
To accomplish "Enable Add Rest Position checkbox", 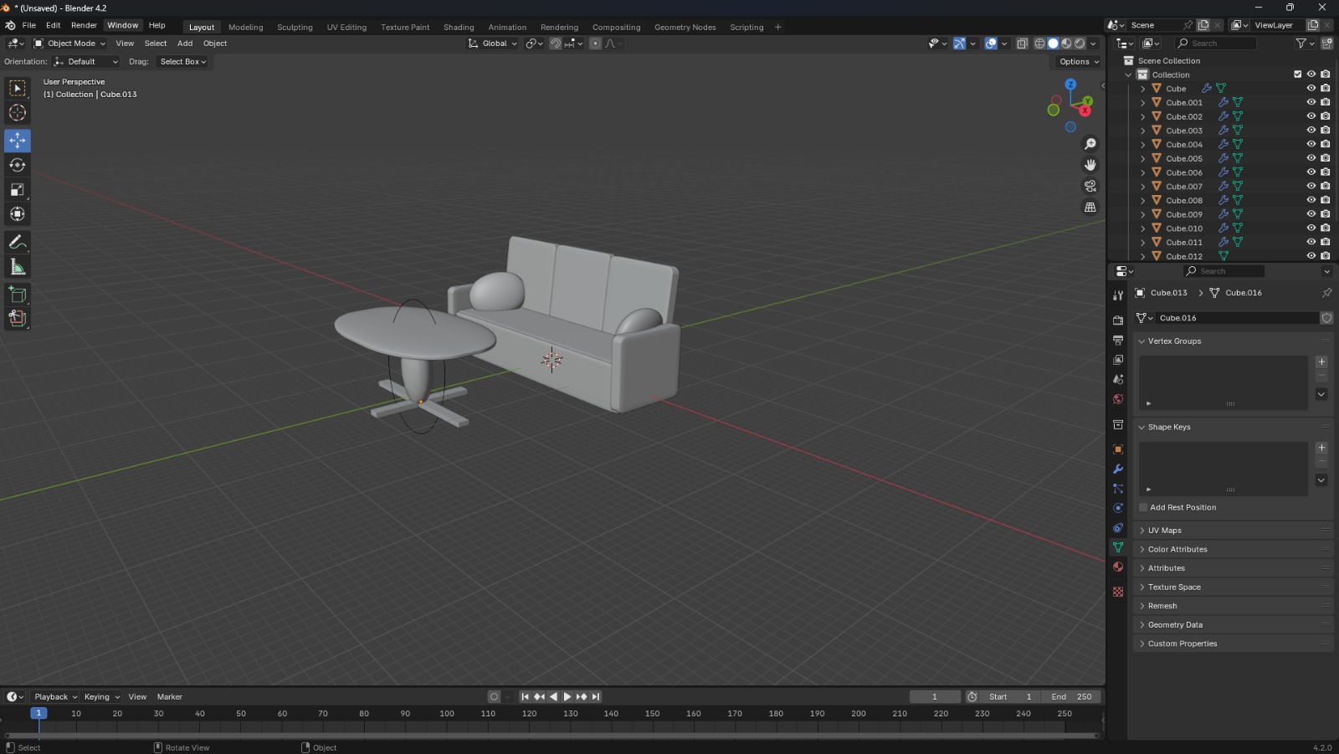I will click(x=1144, y=507).
